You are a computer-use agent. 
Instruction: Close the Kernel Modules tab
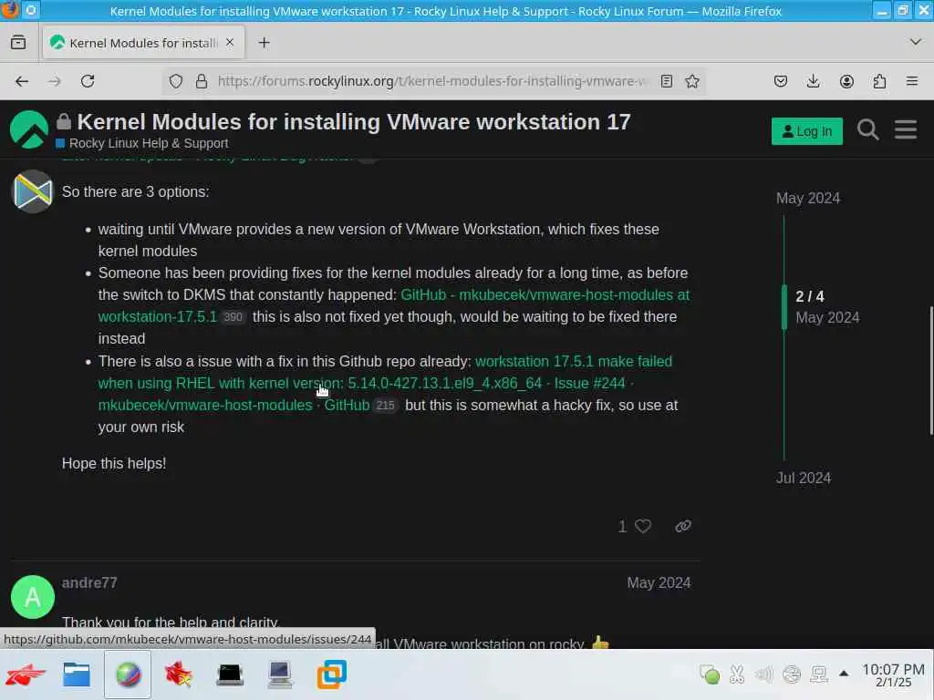coord(229,42)
